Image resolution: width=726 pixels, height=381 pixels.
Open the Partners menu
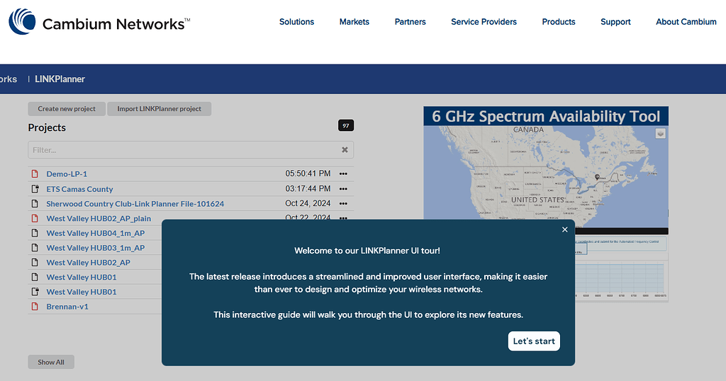pos(410,22)
